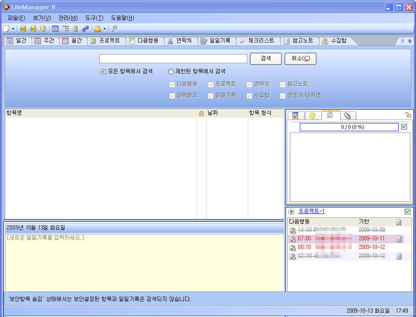Viewport: 416px width, 317px height.
Task: Switch to the 주간 tab
Action: coord(45,41)
